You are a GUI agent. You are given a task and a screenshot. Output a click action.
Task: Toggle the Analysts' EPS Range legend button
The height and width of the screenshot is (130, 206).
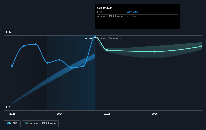tap(40, 124)
